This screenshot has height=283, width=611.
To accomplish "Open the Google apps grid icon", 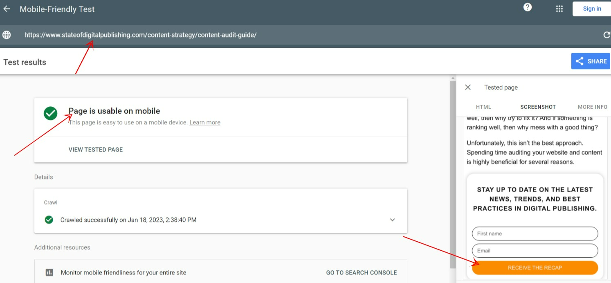I will pyautogui.click(x=559, y=9).
